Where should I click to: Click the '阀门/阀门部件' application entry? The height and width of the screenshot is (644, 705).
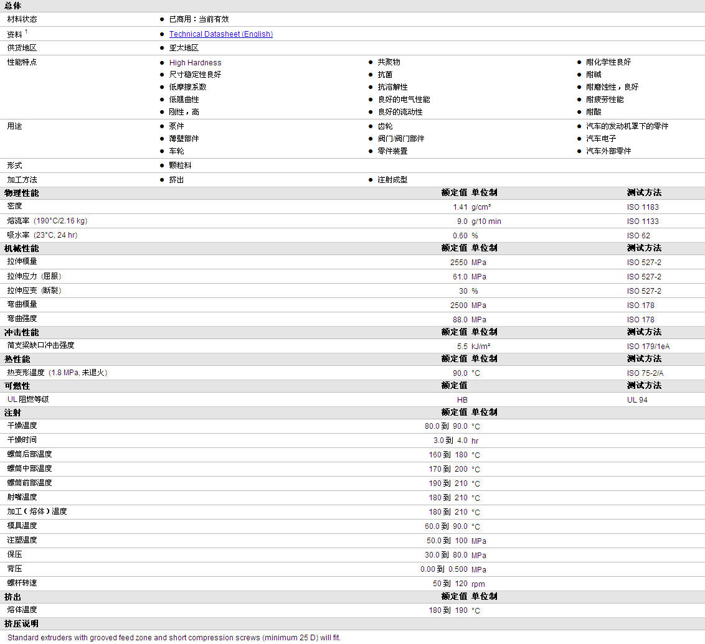(401, 139)
